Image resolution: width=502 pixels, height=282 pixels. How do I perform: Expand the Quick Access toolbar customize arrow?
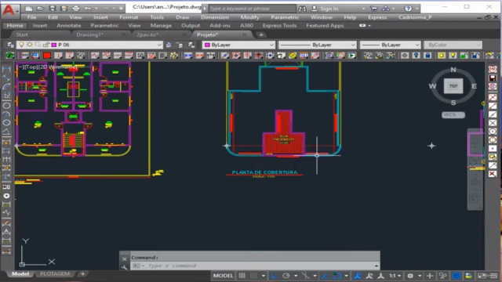tap(121, 9)
